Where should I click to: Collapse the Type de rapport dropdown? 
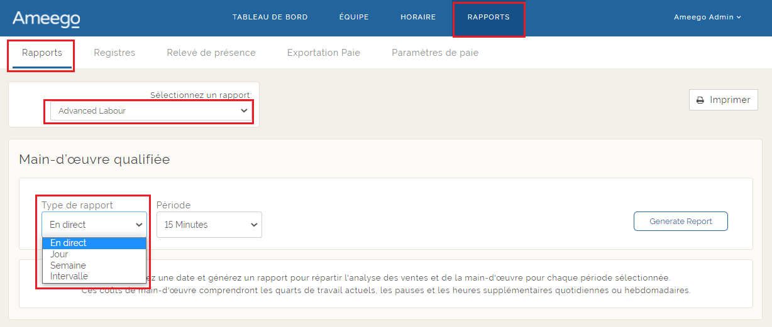(94, 225)
